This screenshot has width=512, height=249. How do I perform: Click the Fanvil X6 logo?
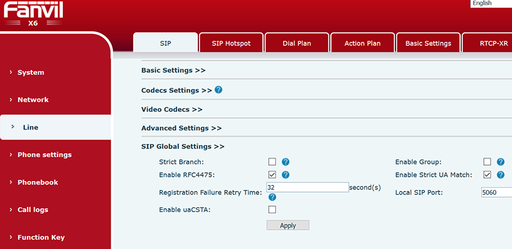33,14
